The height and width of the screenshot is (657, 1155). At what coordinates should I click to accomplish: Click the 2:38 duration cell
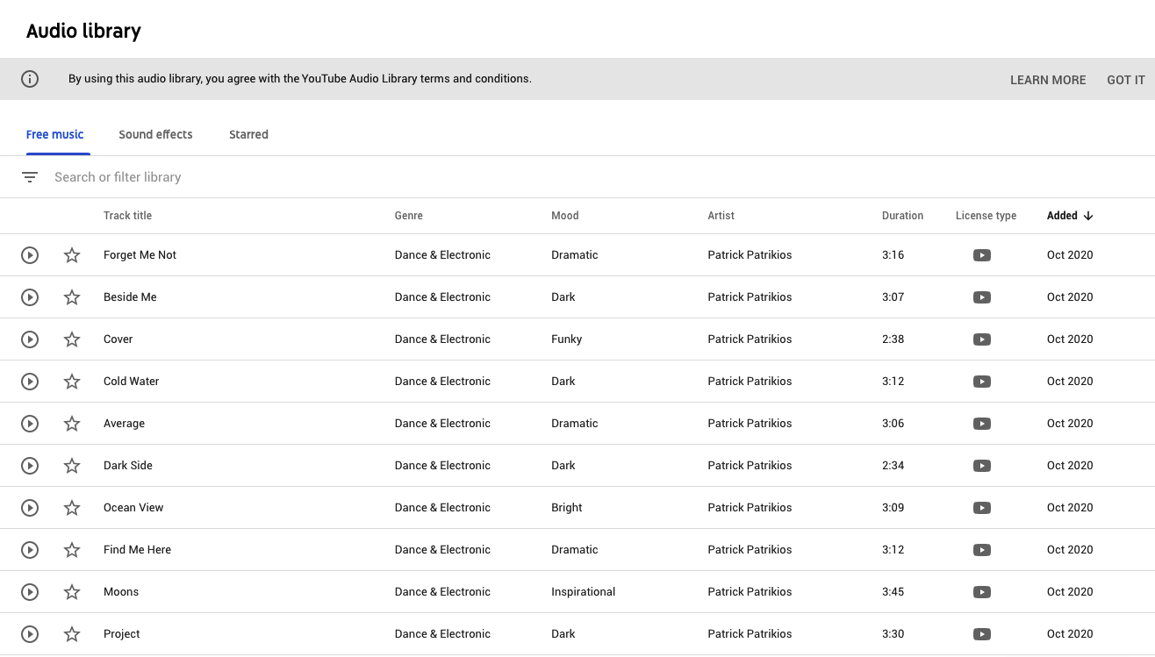893,339
